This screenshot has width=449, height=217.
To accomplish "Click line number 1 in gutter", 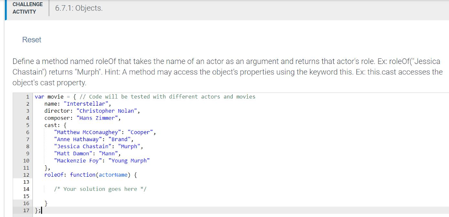I will (x=28, y=97).
